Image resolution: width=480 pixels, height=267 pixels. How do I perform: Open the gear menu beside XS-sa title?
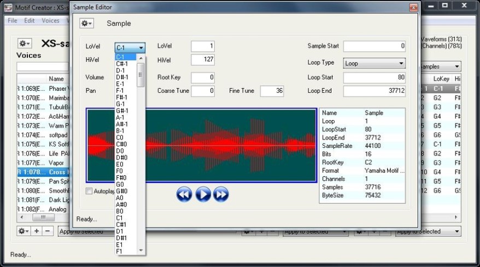[x=25, y=44]
